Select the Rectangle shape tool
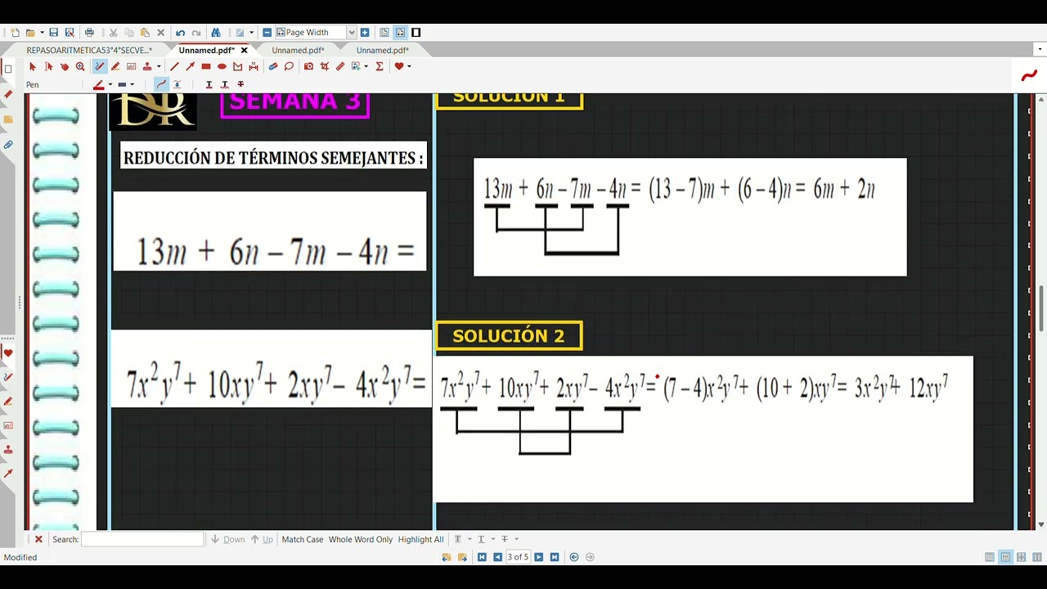The image size is (1047, 589). click(206, 67)
